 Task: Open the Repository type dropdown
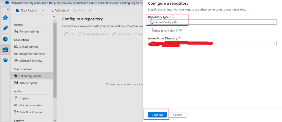tap(212, 22)
